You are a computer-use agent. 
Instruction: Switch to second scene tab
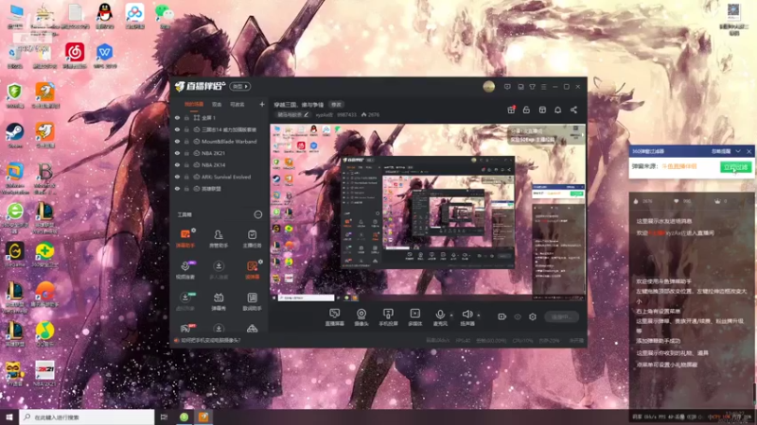click(217, 104)
